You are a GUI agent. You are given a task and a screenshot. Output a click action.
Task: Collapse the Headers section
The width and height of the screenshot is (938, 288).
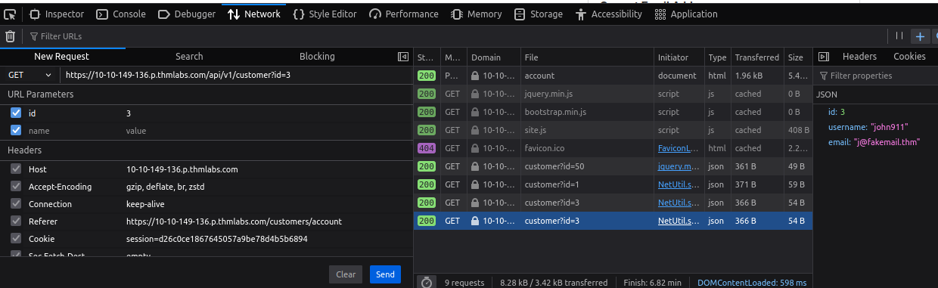(x=24, y=150)
